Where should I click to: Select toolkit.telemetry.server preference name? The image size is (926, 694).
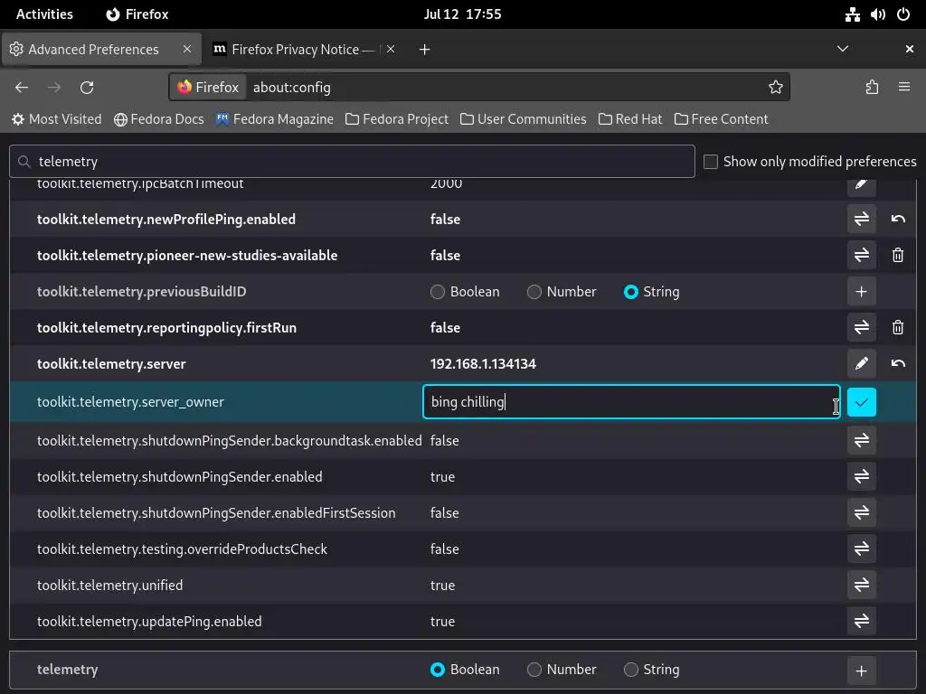(111, 364)
